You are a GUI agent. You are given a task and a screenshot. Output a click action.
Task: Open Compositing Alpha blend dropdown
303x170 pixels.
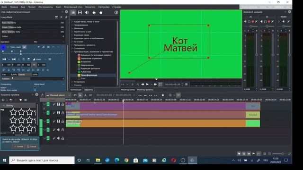[x=49, y=84]
